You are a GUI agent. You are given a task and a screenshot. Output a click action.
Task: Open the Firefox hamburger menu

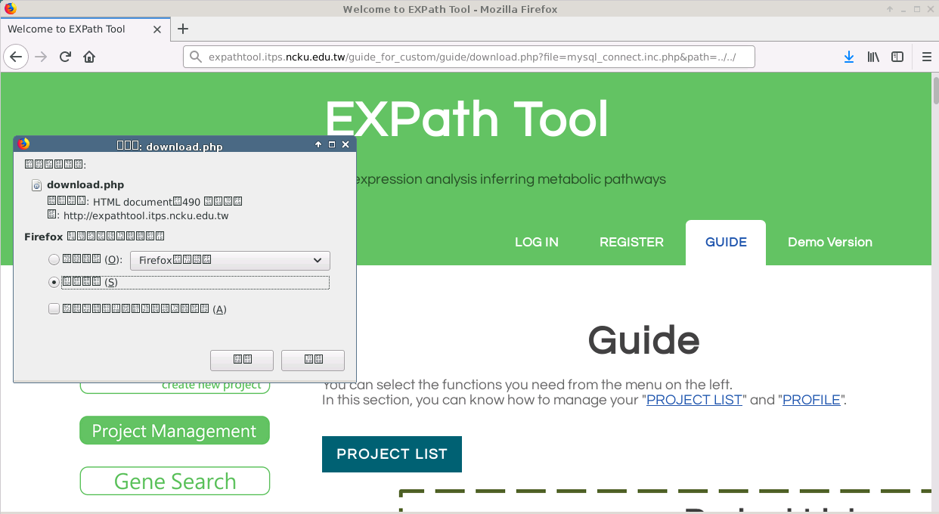927,57
